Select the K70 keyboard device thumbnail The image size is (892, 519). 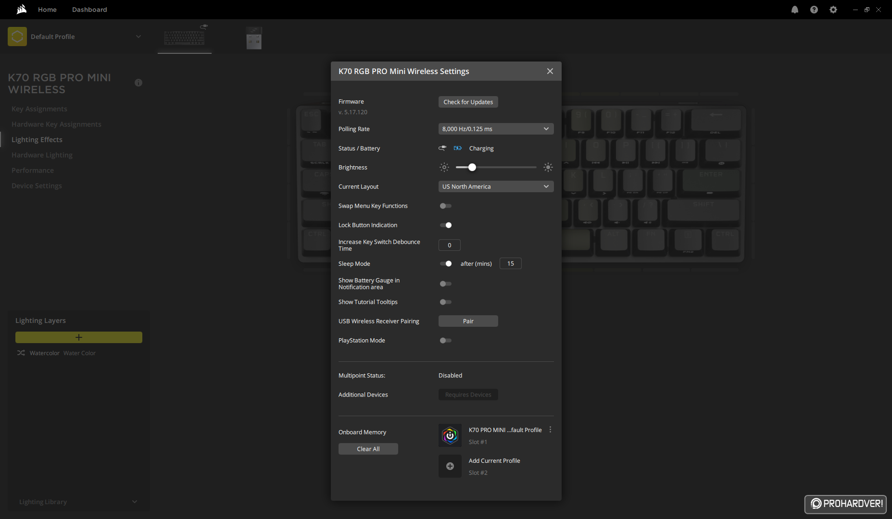(185, 37)
